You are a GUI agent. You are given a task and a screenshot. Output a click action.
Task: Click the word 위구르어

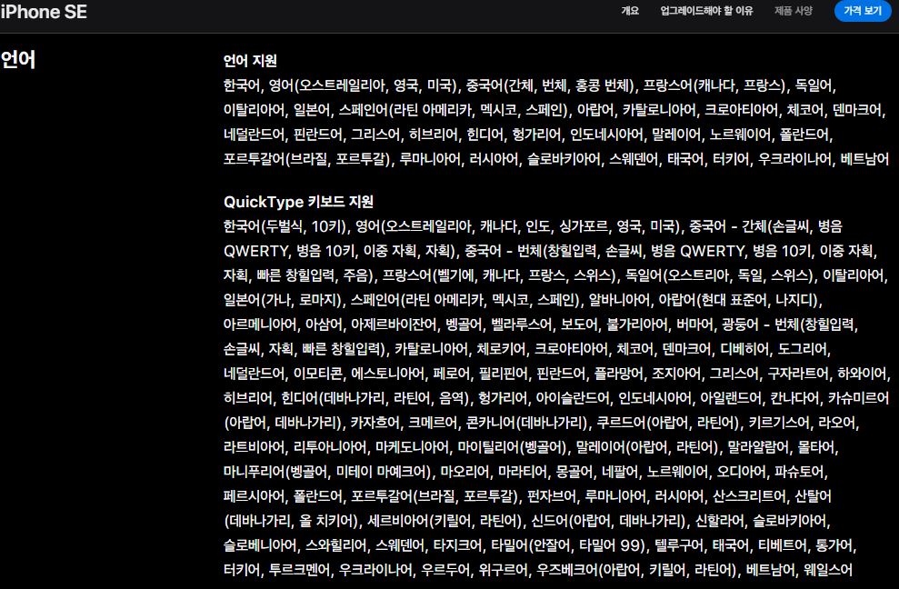(x=504, y=571)
